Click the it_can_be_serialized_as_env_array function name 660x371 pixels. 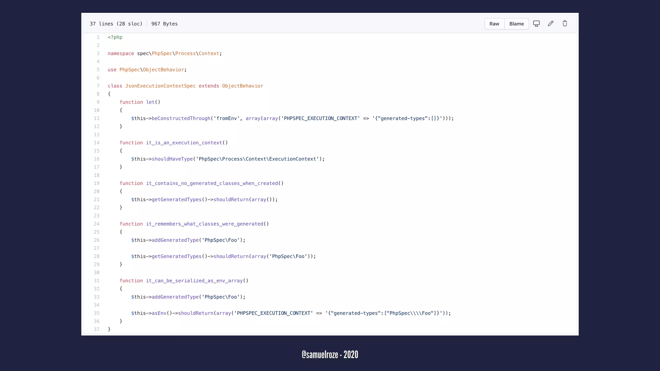pyautogui.click(x=194, y=281)
